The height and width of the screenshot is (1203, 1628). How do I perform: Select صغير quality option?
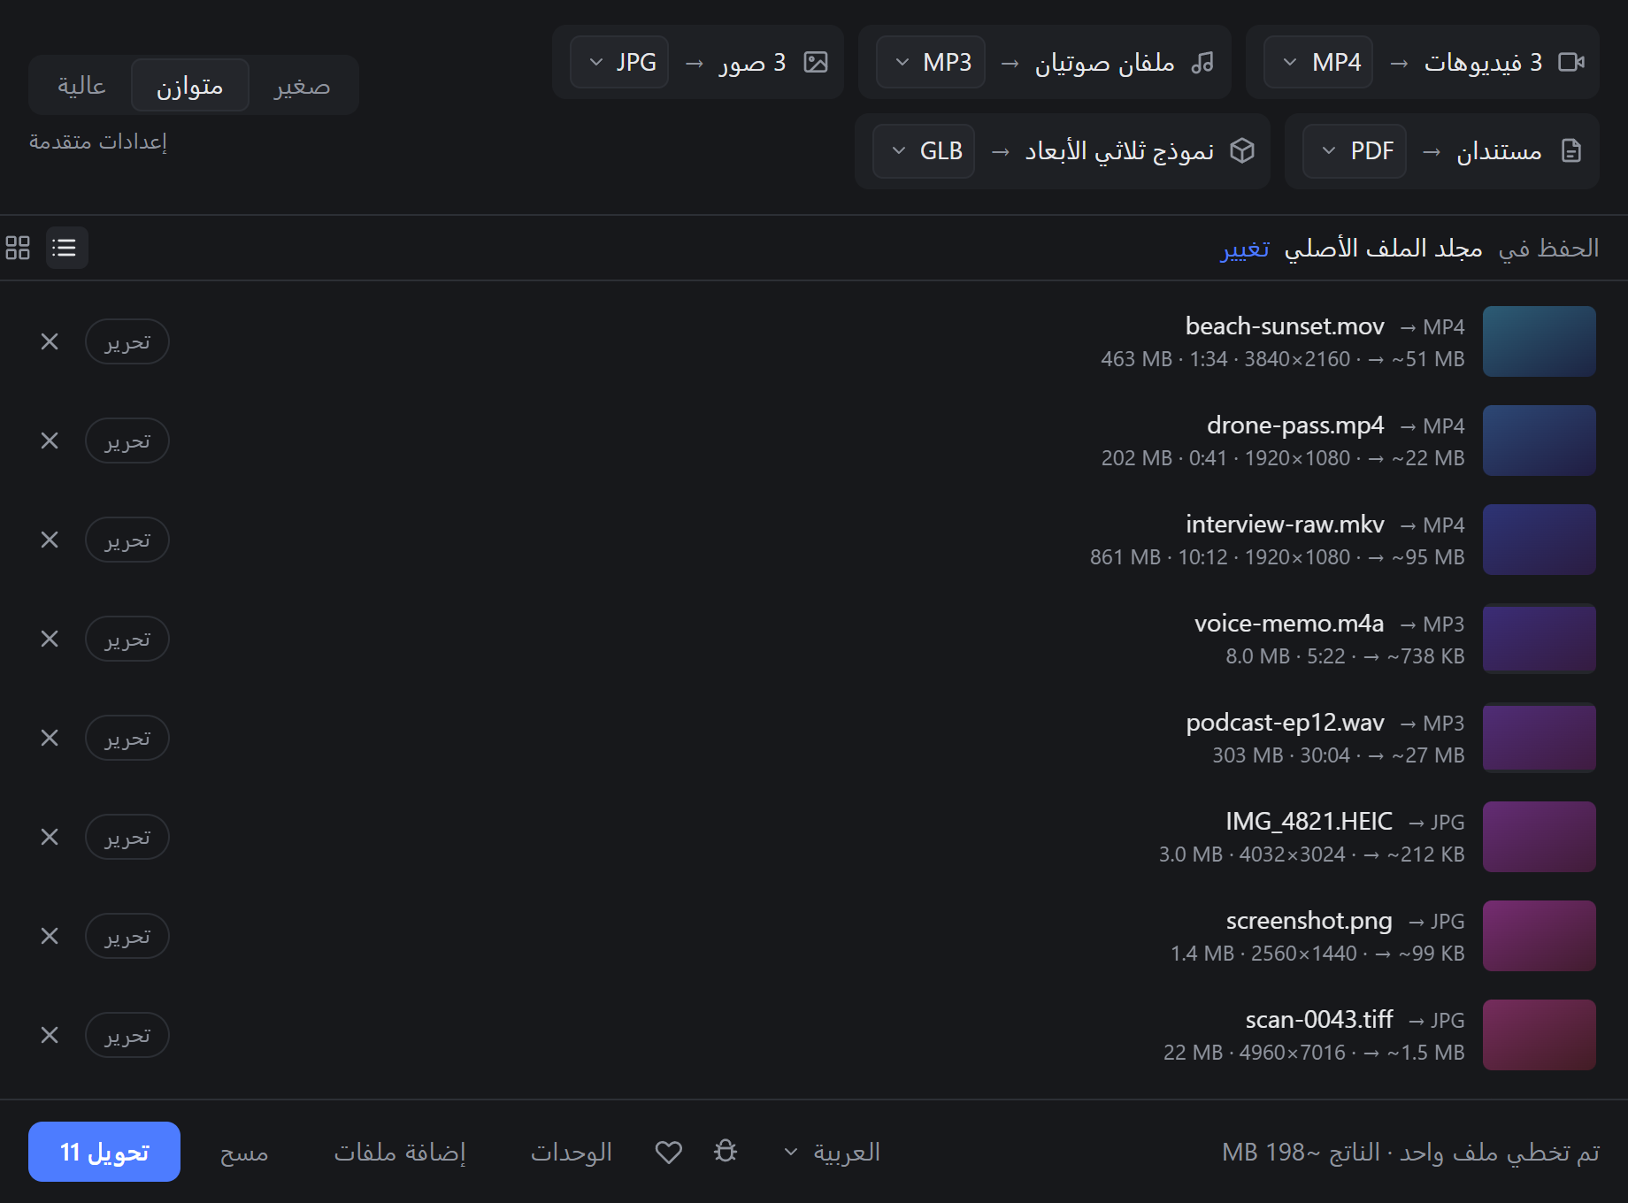click(x=302, y=85)
